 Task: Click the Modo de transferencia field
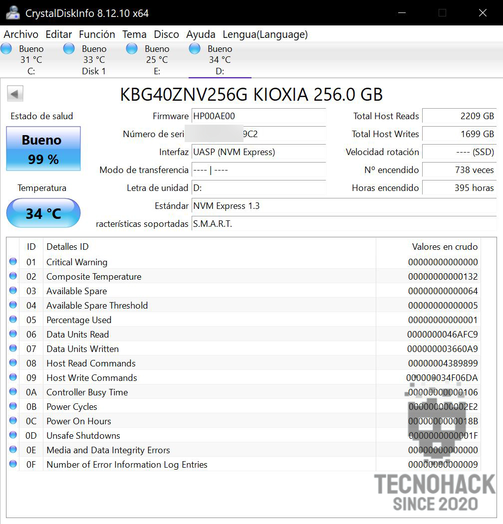pos(259,170)
